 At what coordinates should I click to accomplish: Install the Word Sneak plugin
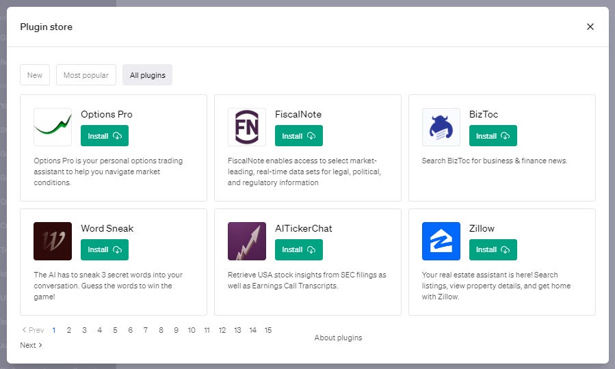105,249
